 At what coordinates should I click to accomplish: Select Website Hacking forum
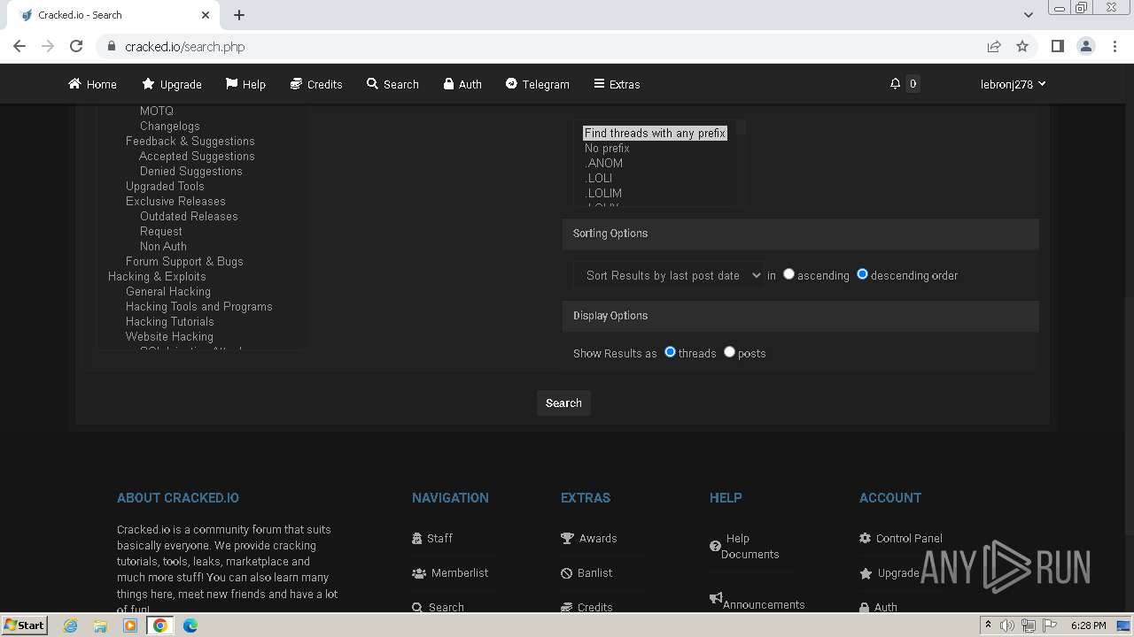169,336
